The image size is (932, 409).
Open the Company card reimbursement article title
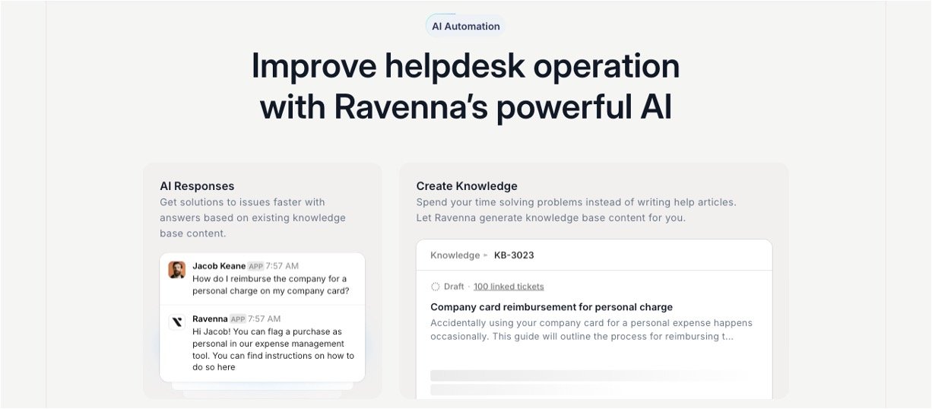pos(551,307)
